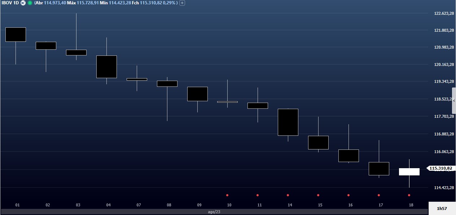This screenshot has height=215, width=456.
Task: Click the red event dot under day 14
Action: 288,195
